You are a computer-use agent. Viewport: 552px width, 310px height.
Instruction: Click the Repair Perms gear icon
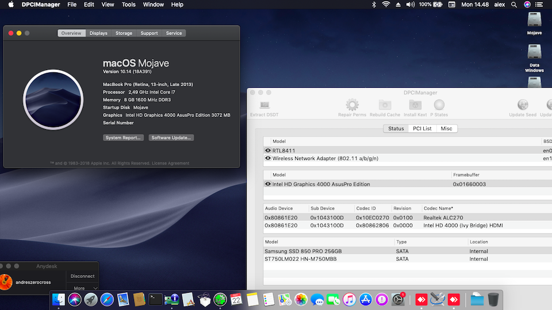(352, 105)
